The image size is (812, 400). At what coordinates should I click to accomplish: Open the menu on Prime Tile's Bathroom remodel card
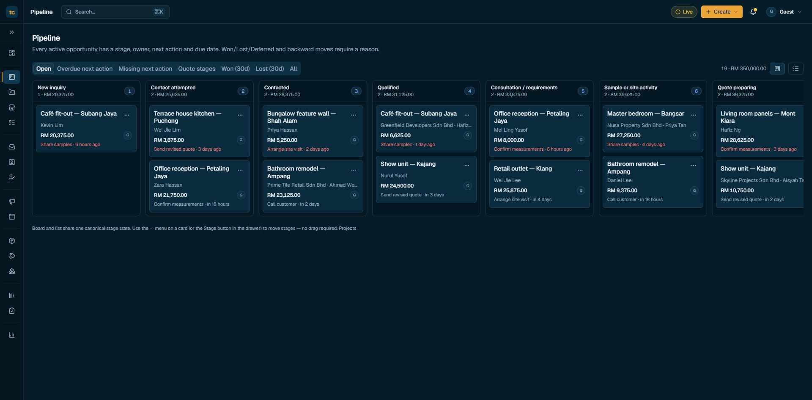click(x=354, y=170)
